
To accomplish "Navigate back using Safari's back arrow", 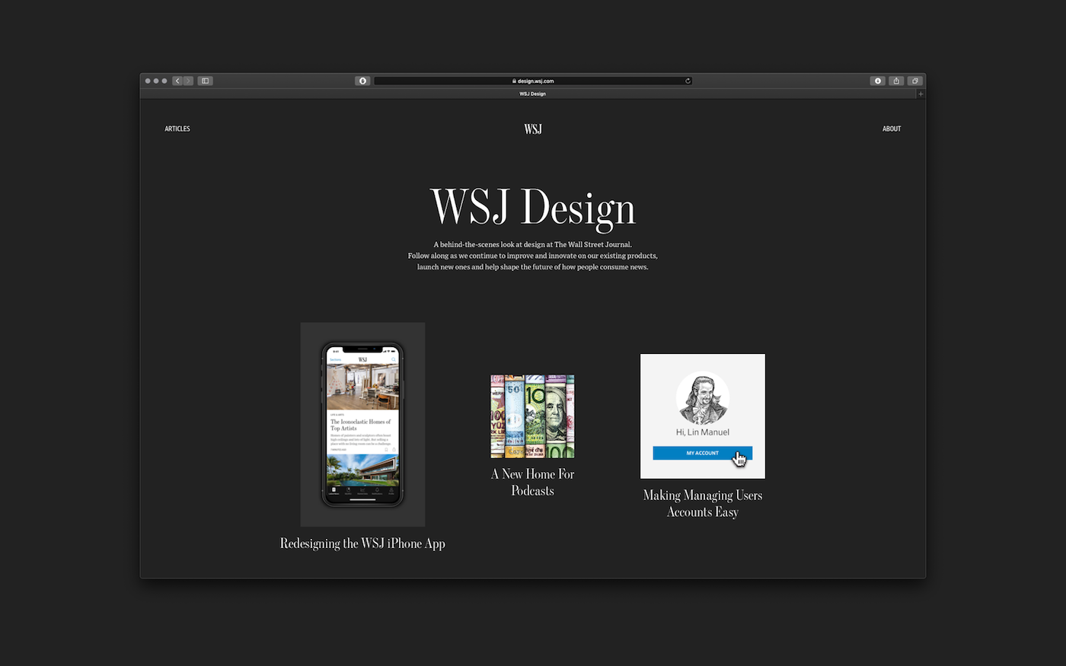I will pyautogui.click(x=177, y=81).
